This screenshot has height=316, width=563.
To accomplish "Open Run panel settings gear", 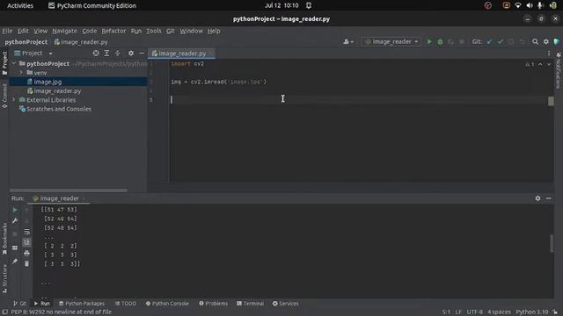I will 537,198.
